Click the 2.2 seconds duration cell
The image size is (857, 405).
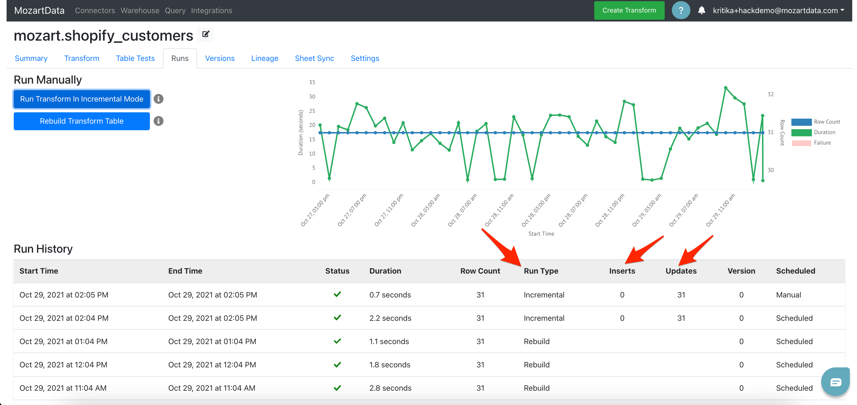390,318
